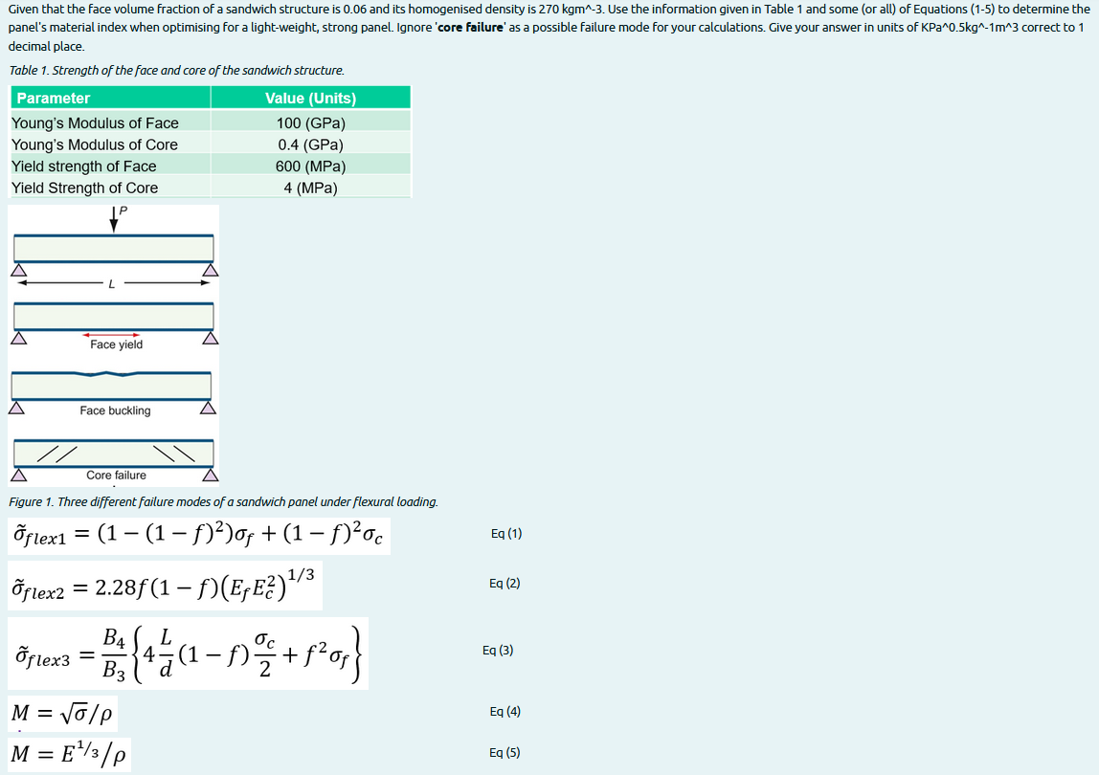This screenshot has width=1099, height=775.
Task: Click the 'Parameter' table header
Action: [x=111, y=99]
